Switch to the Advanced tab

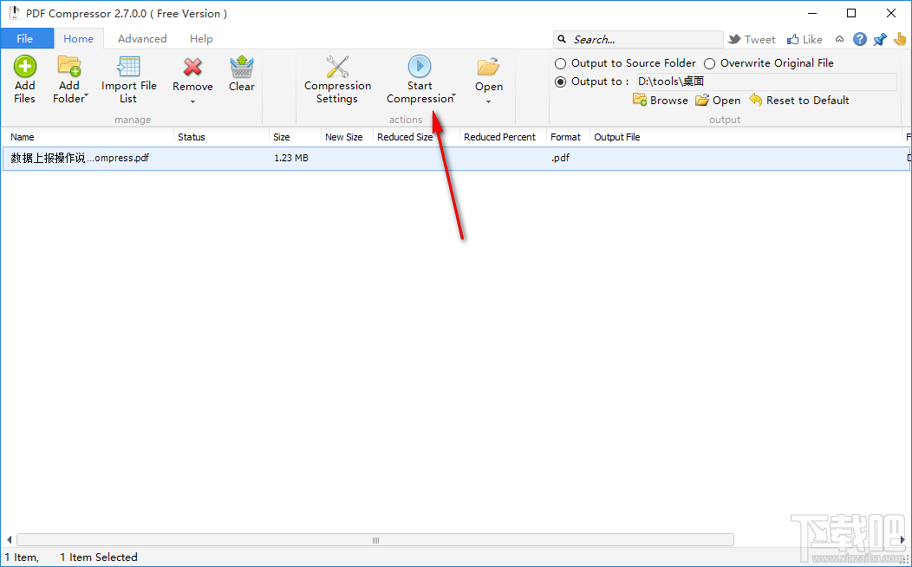(142, 38)
